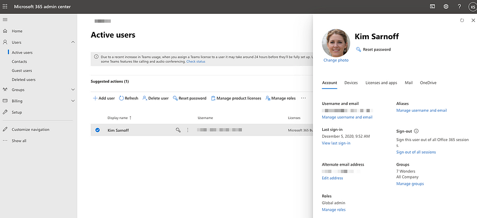This screenshot has width=477, height=218.
Task: Click Sign out of all sessions
Action: (416, 152)
